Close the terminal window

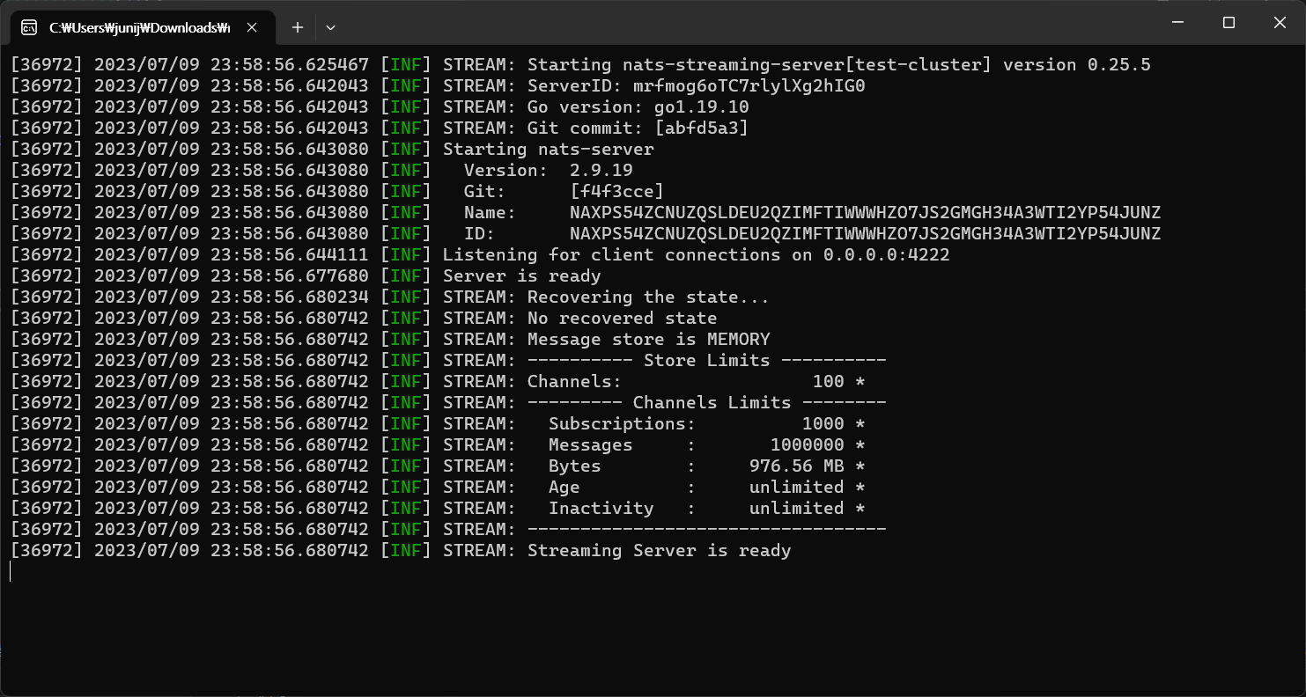tap(1280, 23)
